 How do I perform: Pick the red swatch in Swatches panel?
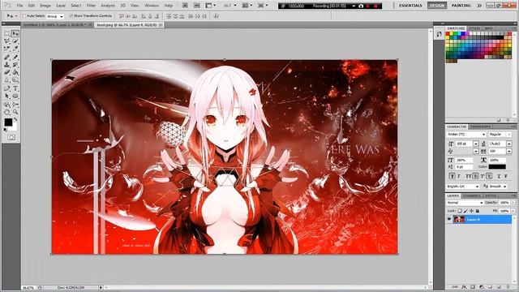point(448,34)
